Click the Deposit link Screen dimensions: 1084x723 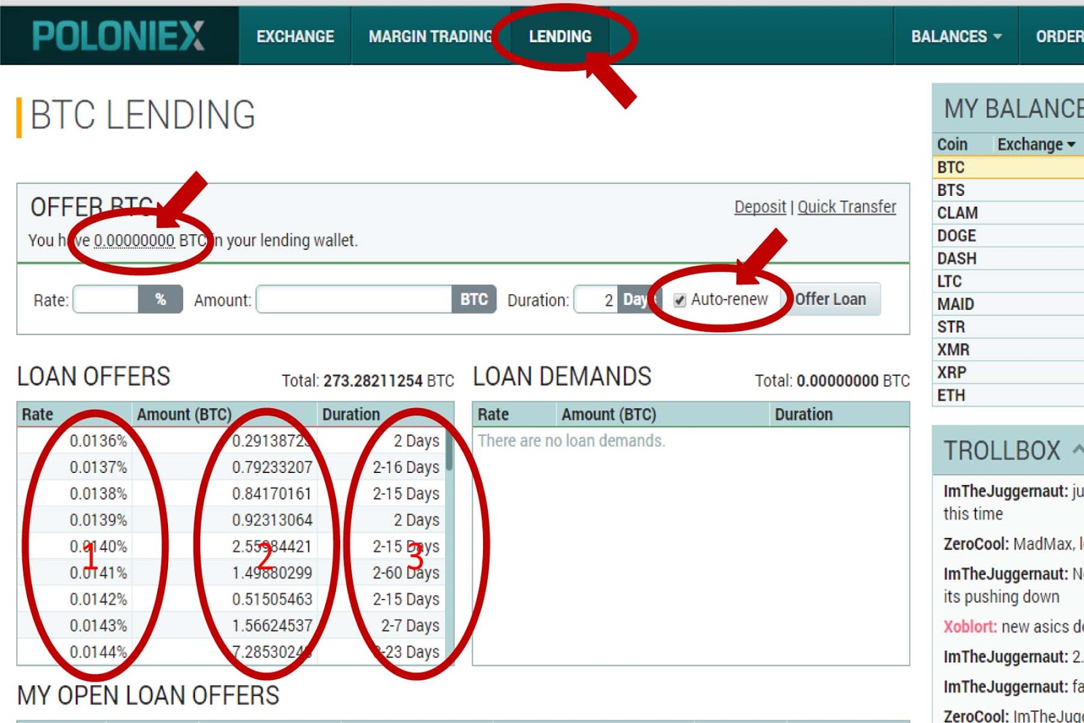tap(760, 207)
